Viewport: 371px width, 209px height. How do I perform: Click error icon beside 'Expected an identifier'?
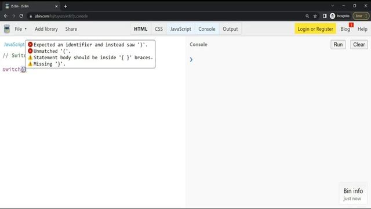pyautogui.click(x=30, y=44)
